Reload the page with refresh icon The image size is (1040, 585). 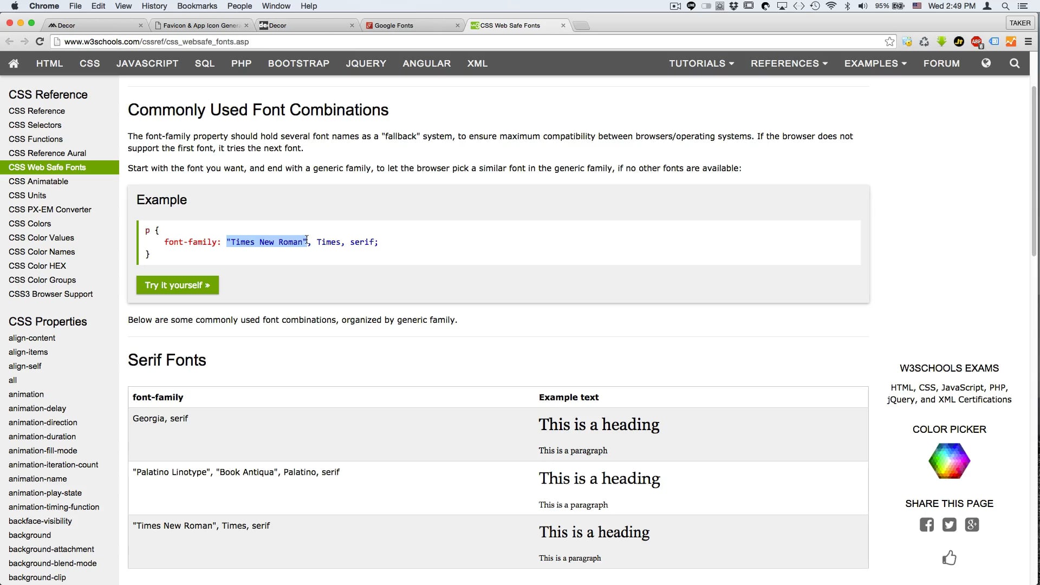[40, 42]
